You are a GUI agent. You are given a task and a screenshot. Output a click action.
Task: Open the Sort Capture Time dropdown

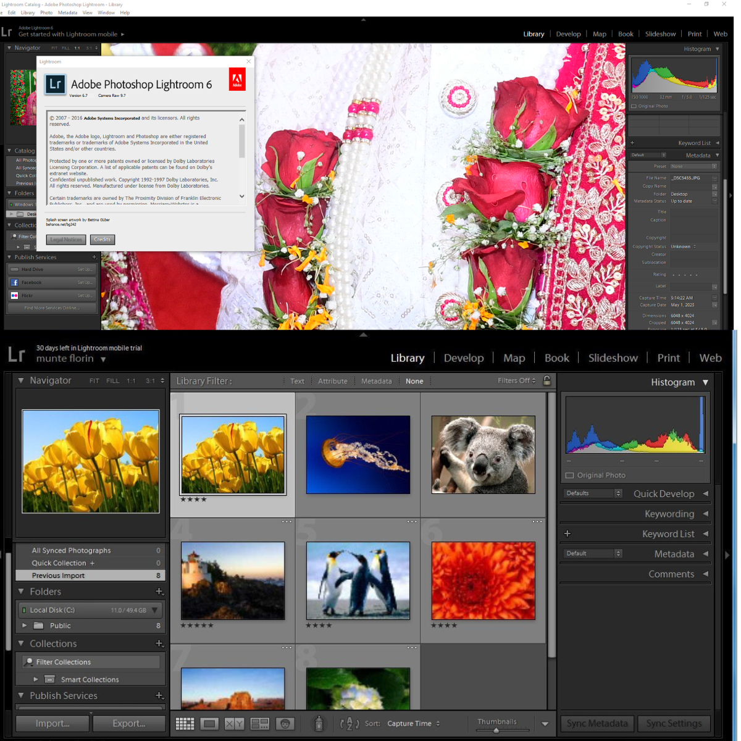pyautogui.click(x=414, y=724)
